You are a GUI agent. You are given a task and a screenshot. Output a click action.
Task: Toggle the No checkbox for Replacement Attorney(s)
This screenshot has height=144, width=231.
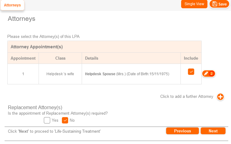[65, 120]
